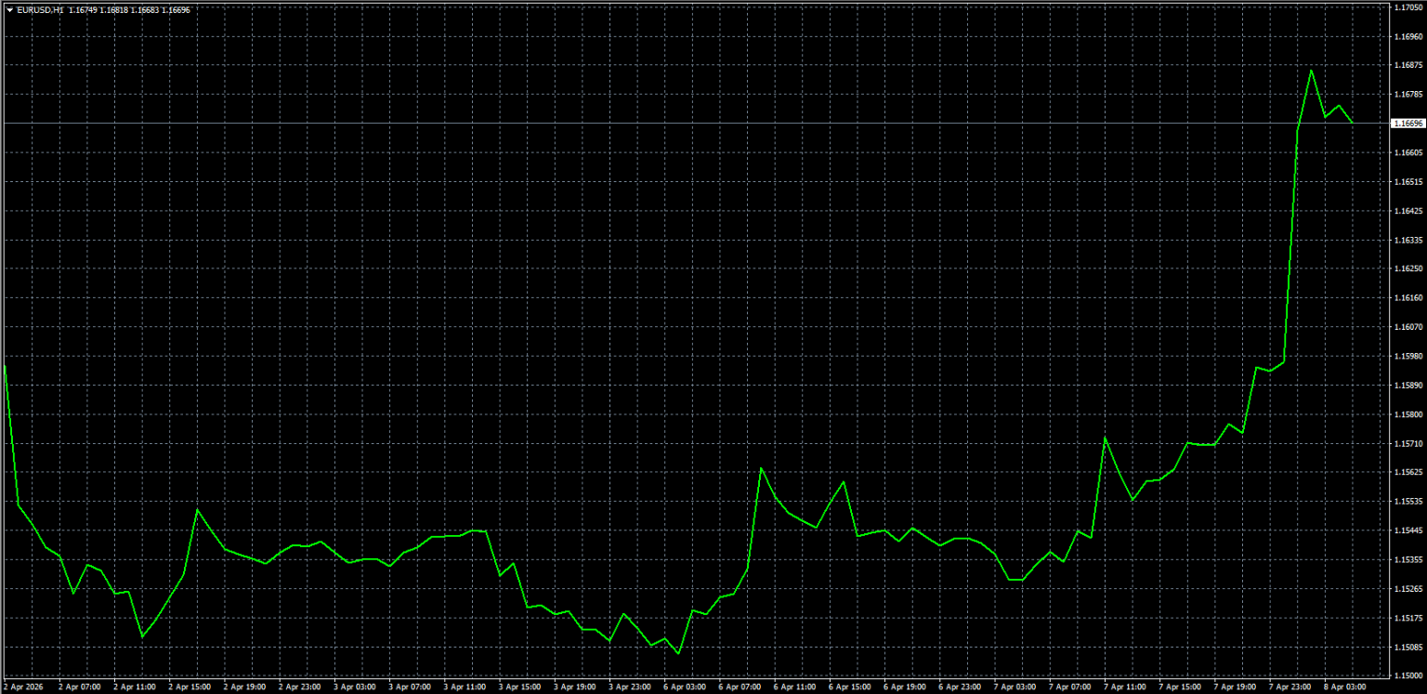Screen dimensions: 1427x694
Task: Click the EURUSD,H1 chart title text
Action: pos(40,10)
